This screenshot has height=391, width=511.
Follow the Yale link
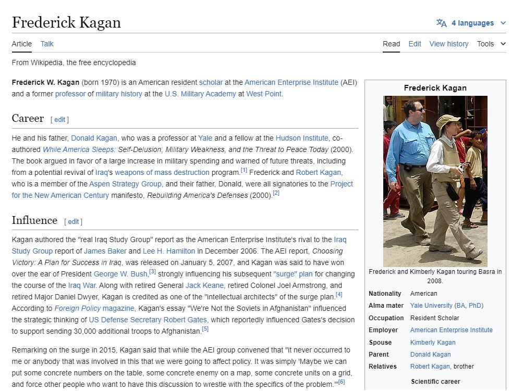pyautogui.click(x=205, y=138)
